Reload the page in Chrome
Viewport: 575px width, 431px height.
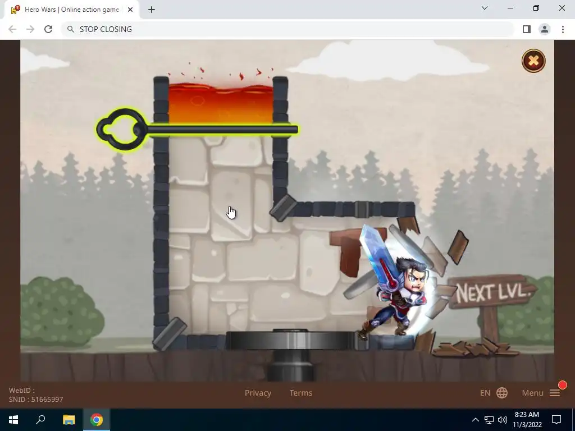[x=48, y=29]
